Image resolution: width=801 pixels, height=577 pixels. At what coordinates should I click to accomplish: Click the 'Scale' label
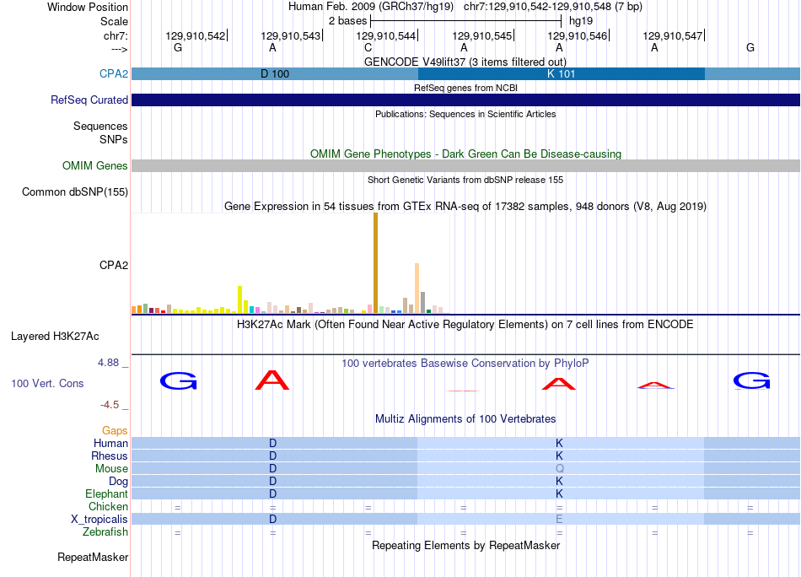[x=114, y=21]
